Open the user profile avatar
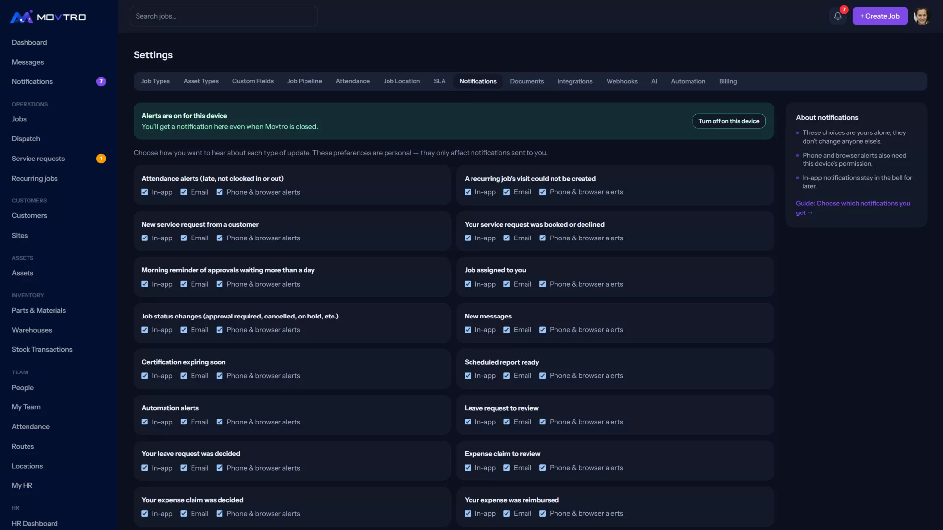Viewport: 943px width, 530px height. pos(921,16)
